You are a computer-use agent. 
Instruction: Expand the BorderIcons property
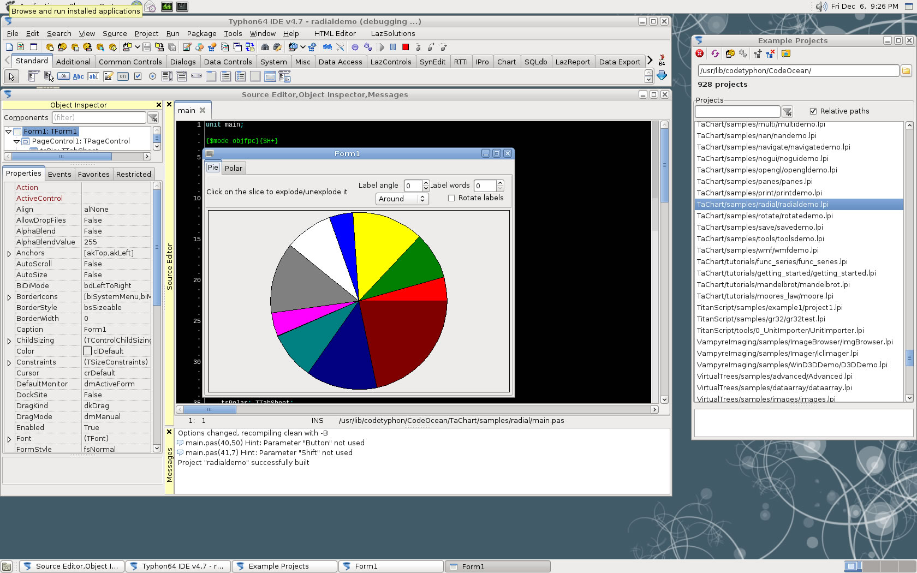point(9,297)
